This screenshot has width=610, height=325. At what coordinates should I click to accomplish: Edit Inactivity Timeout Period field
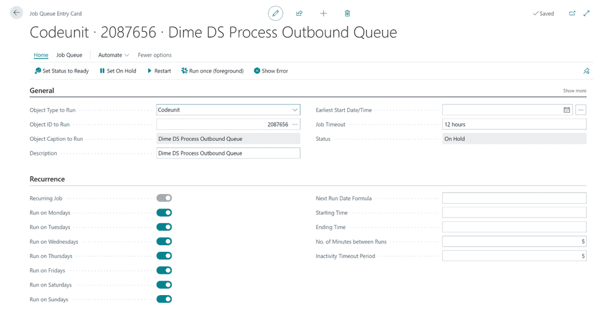(514, 256)
